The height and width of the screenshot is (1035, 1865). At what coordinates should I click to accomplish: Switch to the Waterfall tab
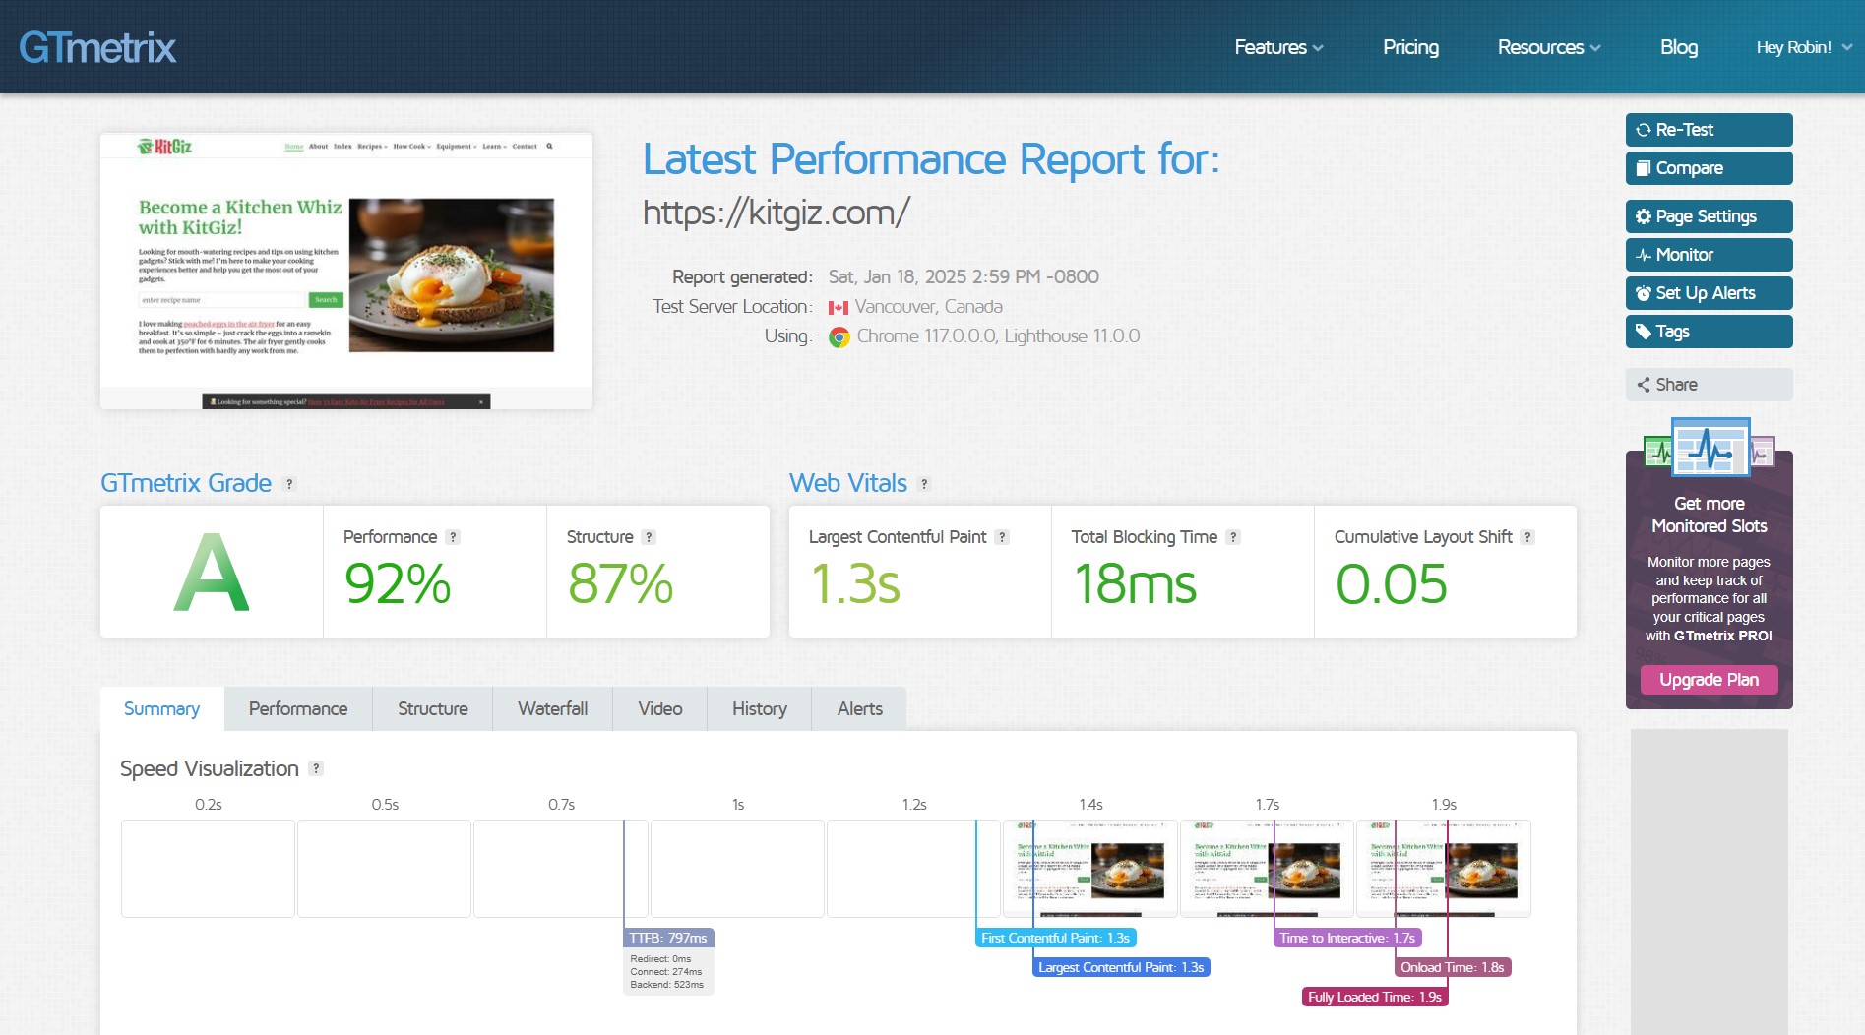click(x=552, y=709)
